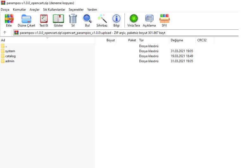Open the Sık Kullanılanlar menu

54,9
